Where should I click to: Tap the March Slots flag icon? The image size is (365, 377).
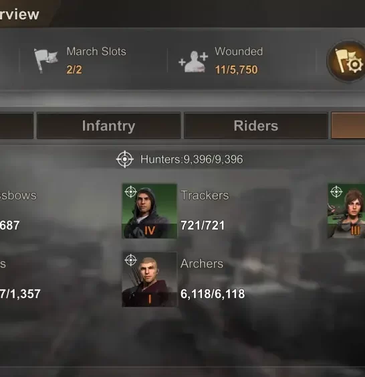(45, 60)
